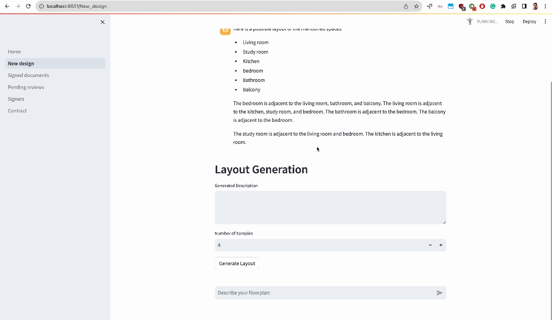Bookmark this page with the star icon

click(416, 6)
